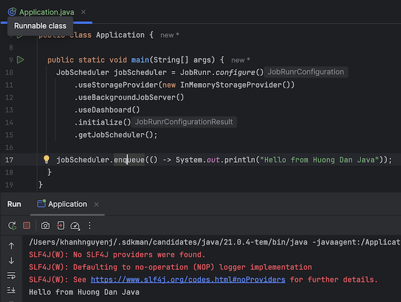The width and height of the screenshot is (401, 302).
Task: Click the JobRunrConfiguration inlay hint
Action: (306, 72)
